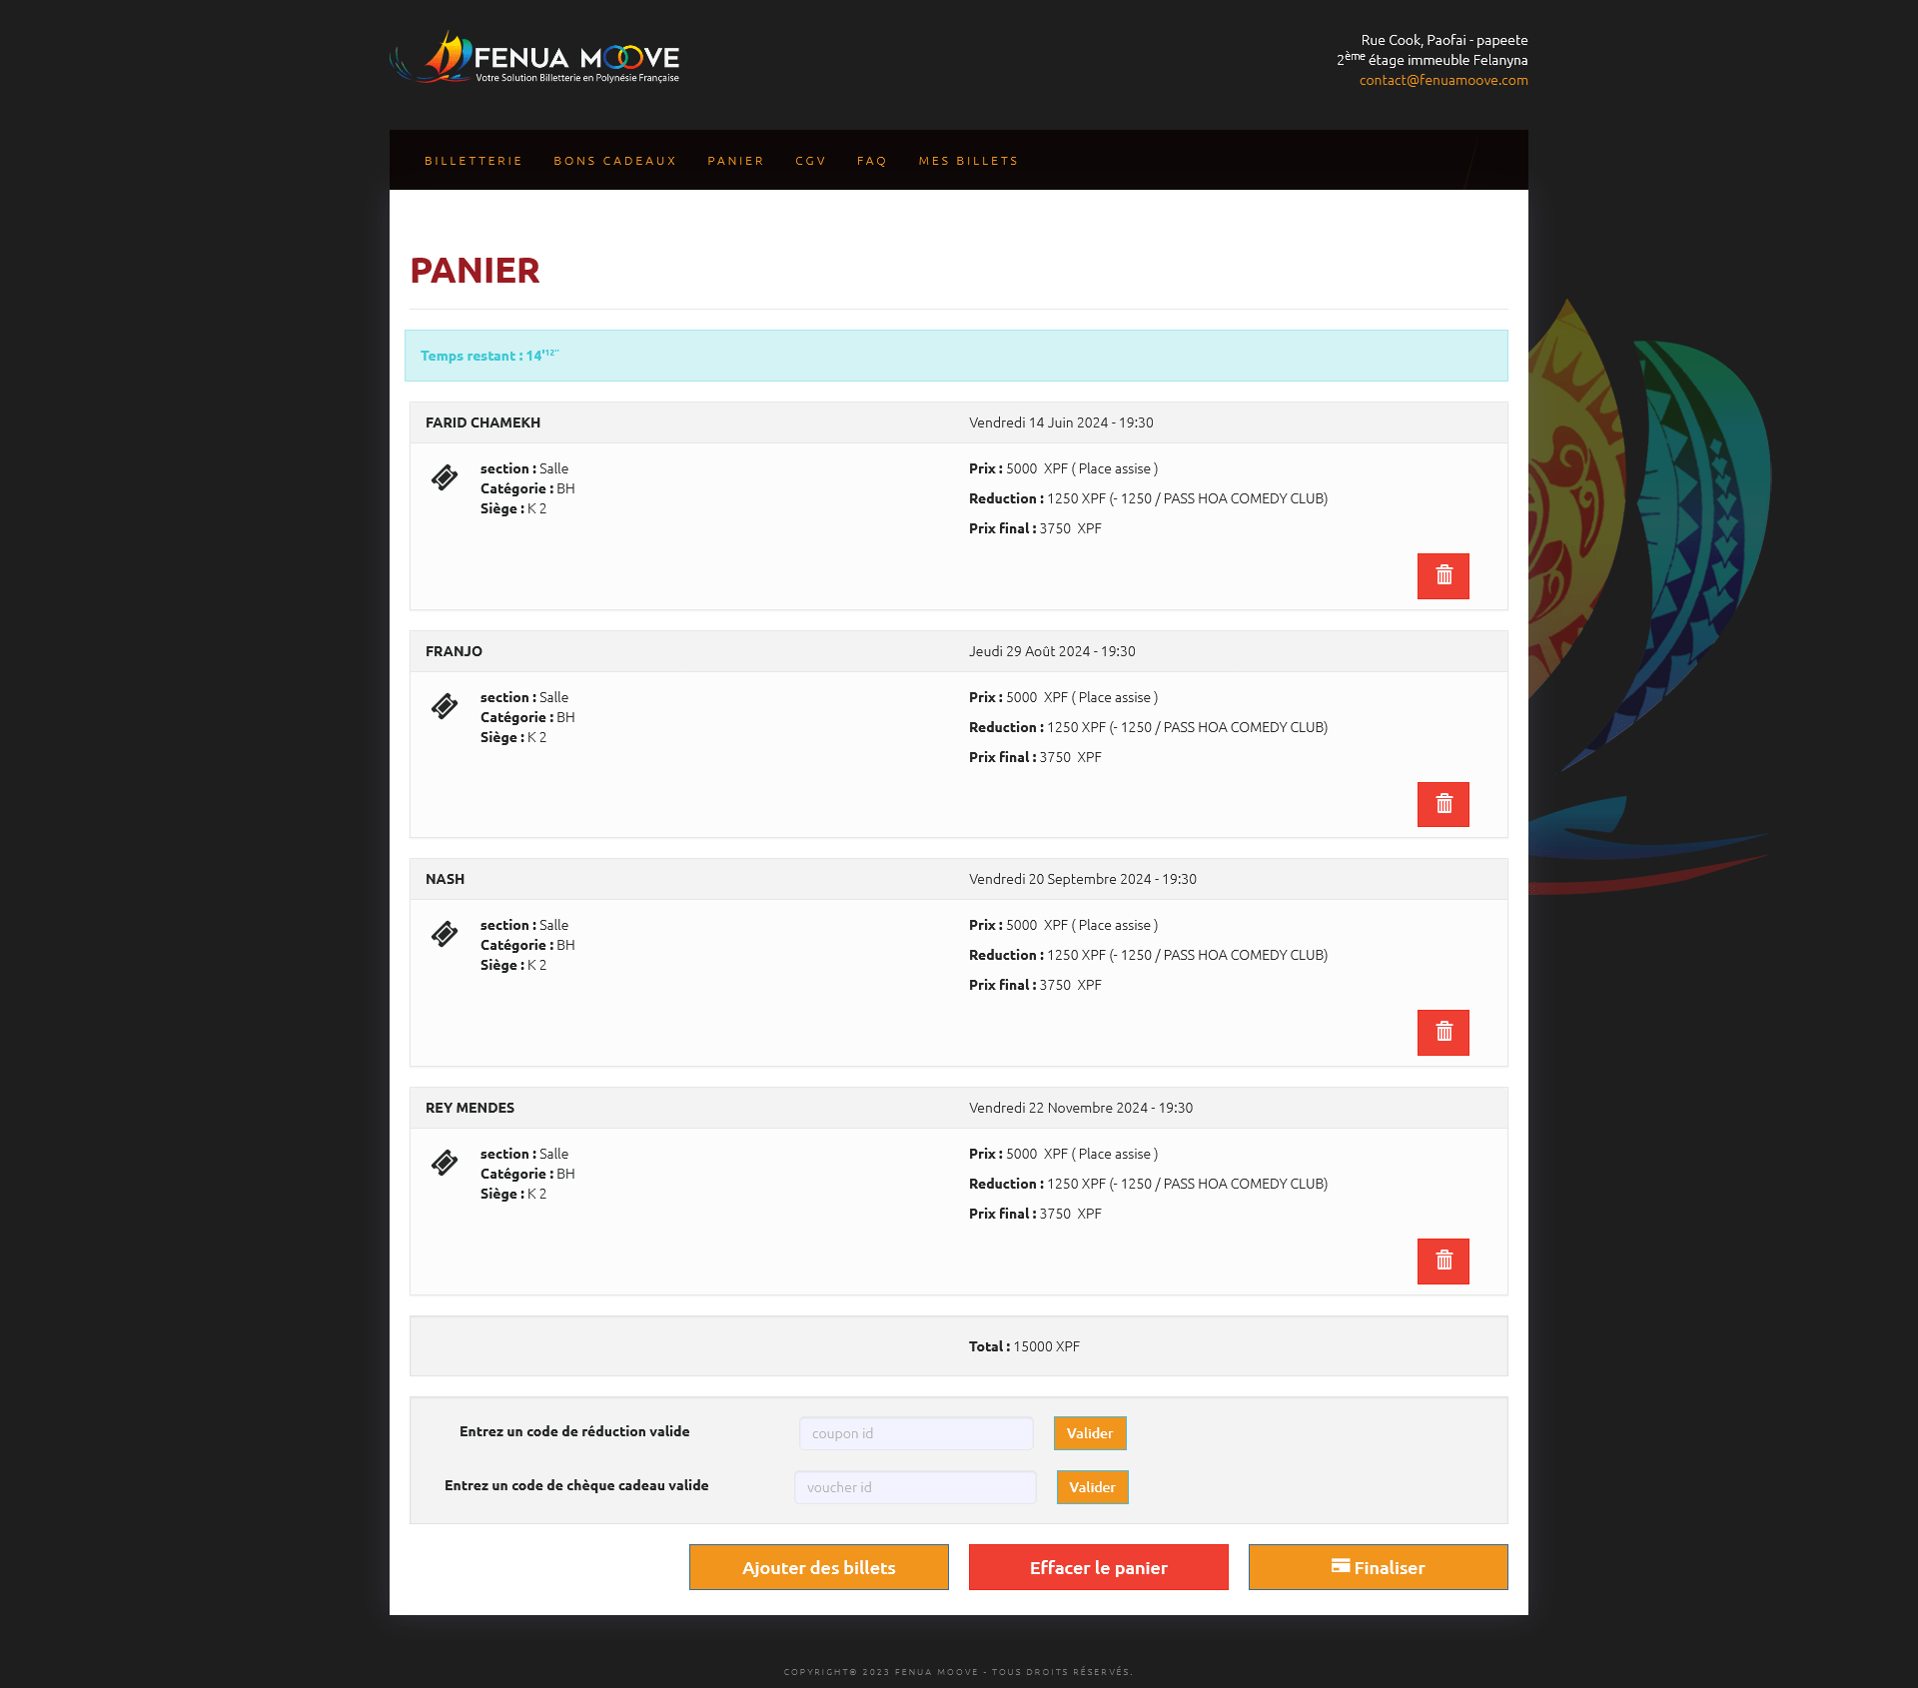This screenshot has height=1688, width=1918.
Task: Click the ticket icon in NASH row
Action: coord(445,934)
